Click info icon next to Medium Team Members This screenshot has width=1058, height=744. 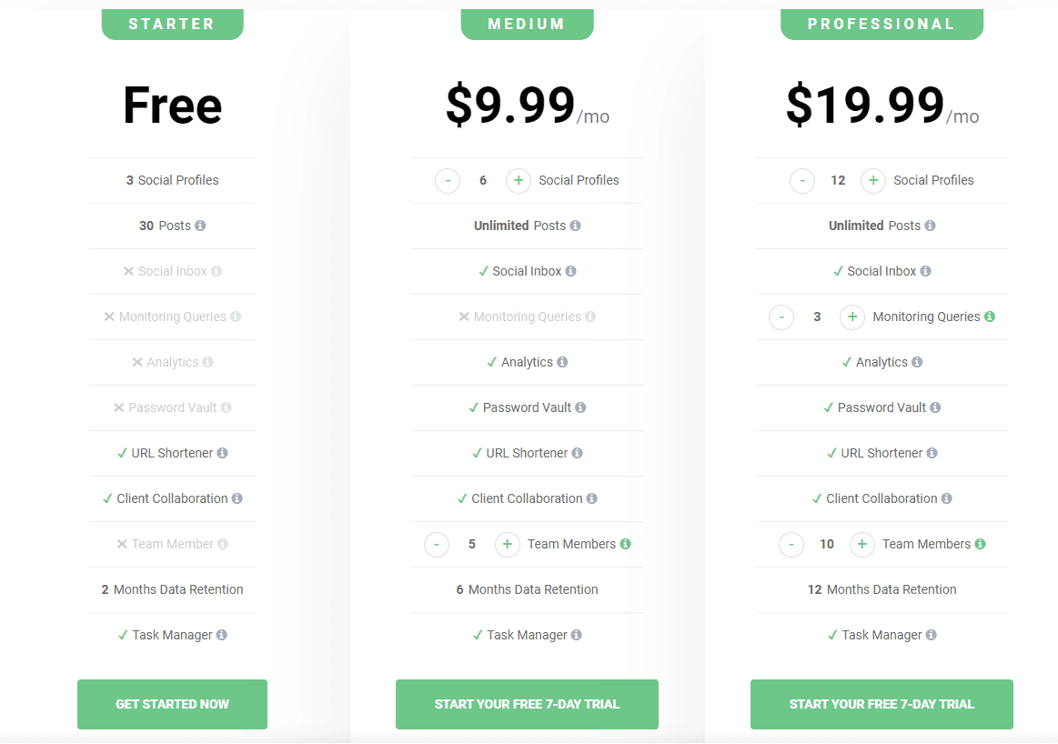click(625, 544)
